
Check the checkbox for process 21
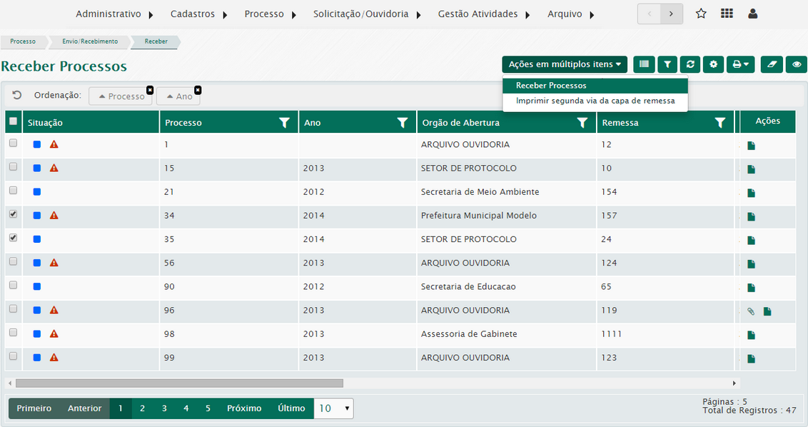pyautogui.click(x=13, y=191)
